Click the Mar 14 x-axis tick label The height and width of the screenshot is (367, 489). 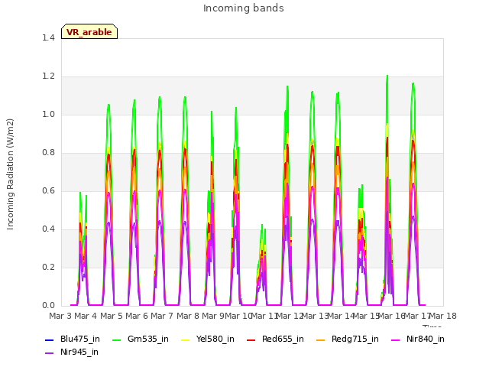point(341,316)
